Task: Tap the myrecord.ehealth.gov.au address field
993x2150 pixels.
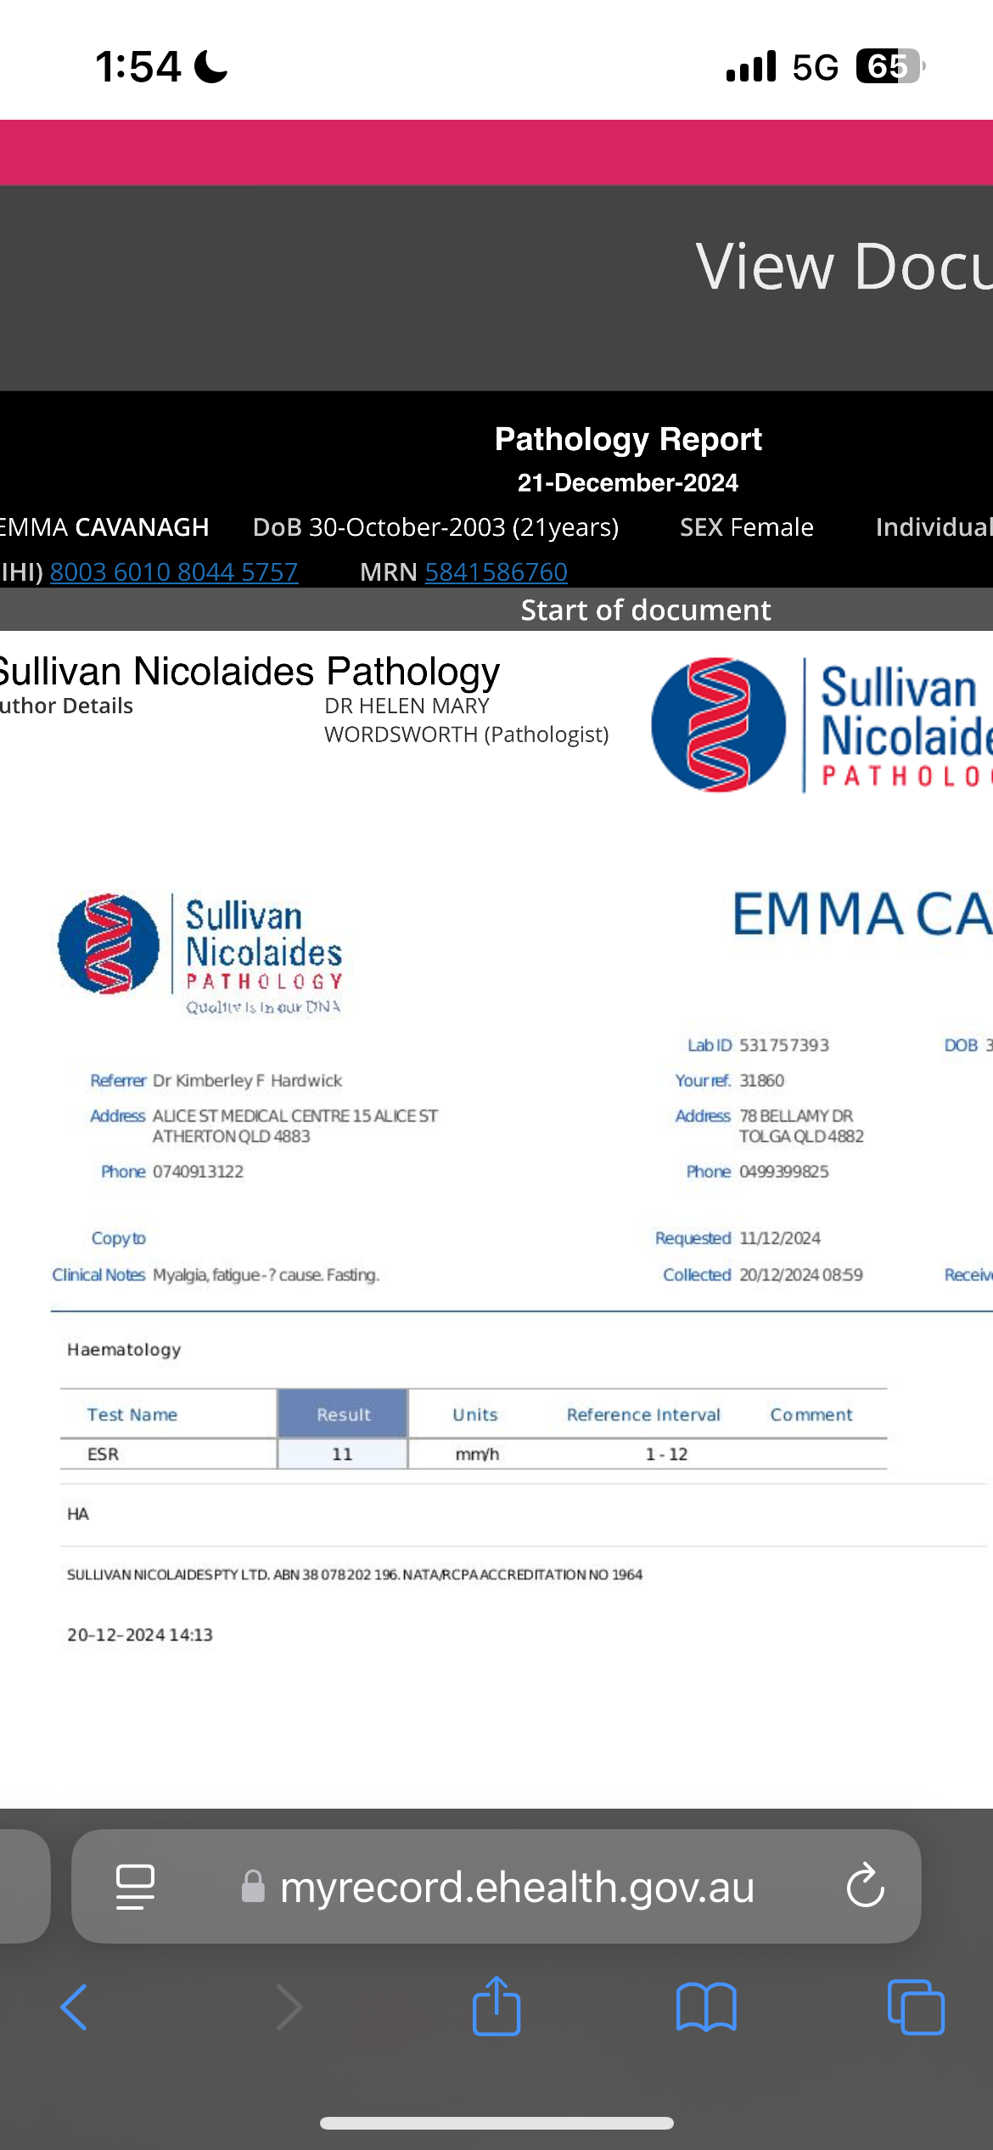Action: click(516, 1887)
